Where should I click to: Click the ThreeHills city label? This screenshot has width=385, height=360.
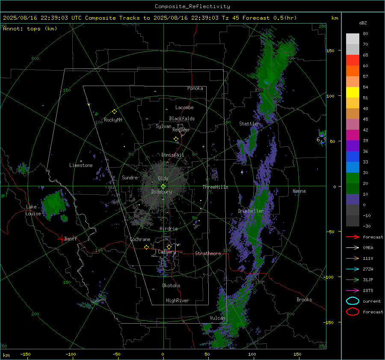click(x=215, y=187)
